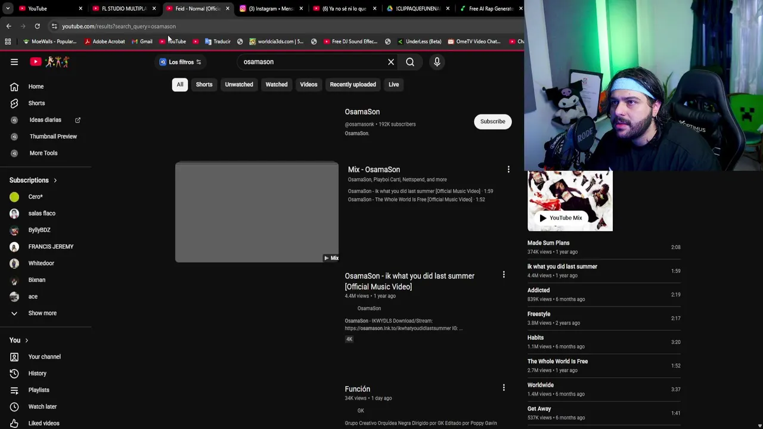Expand the Subscriptions section chevron

click(55, 181)
